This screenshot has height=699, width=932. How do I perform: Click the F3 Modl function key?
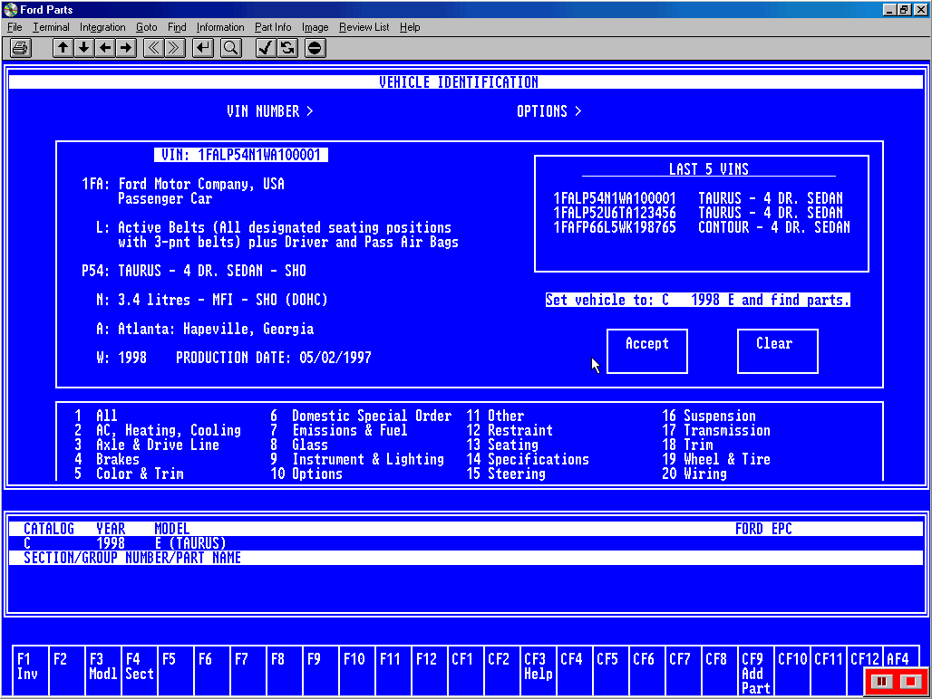[102, 670]
